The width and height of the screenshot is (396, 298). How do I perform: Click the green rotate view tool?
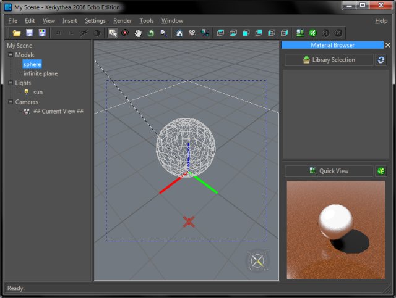[x=150, y=33]
